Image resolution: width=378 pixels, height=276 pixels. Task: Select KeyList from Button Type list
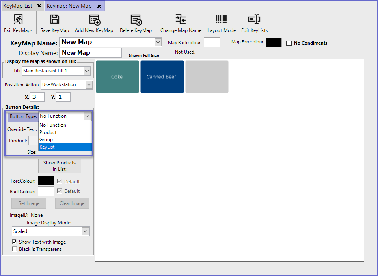click(x=65, y=147)
